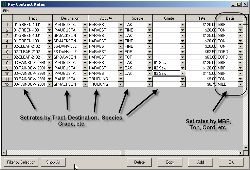The image size is (250, 170).
Task: Click the Show All button
Action: pyautogui.click(x=53, y=162)
